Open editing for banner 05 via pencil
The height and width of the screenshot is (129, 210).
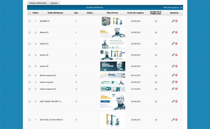tap(173, 66)
